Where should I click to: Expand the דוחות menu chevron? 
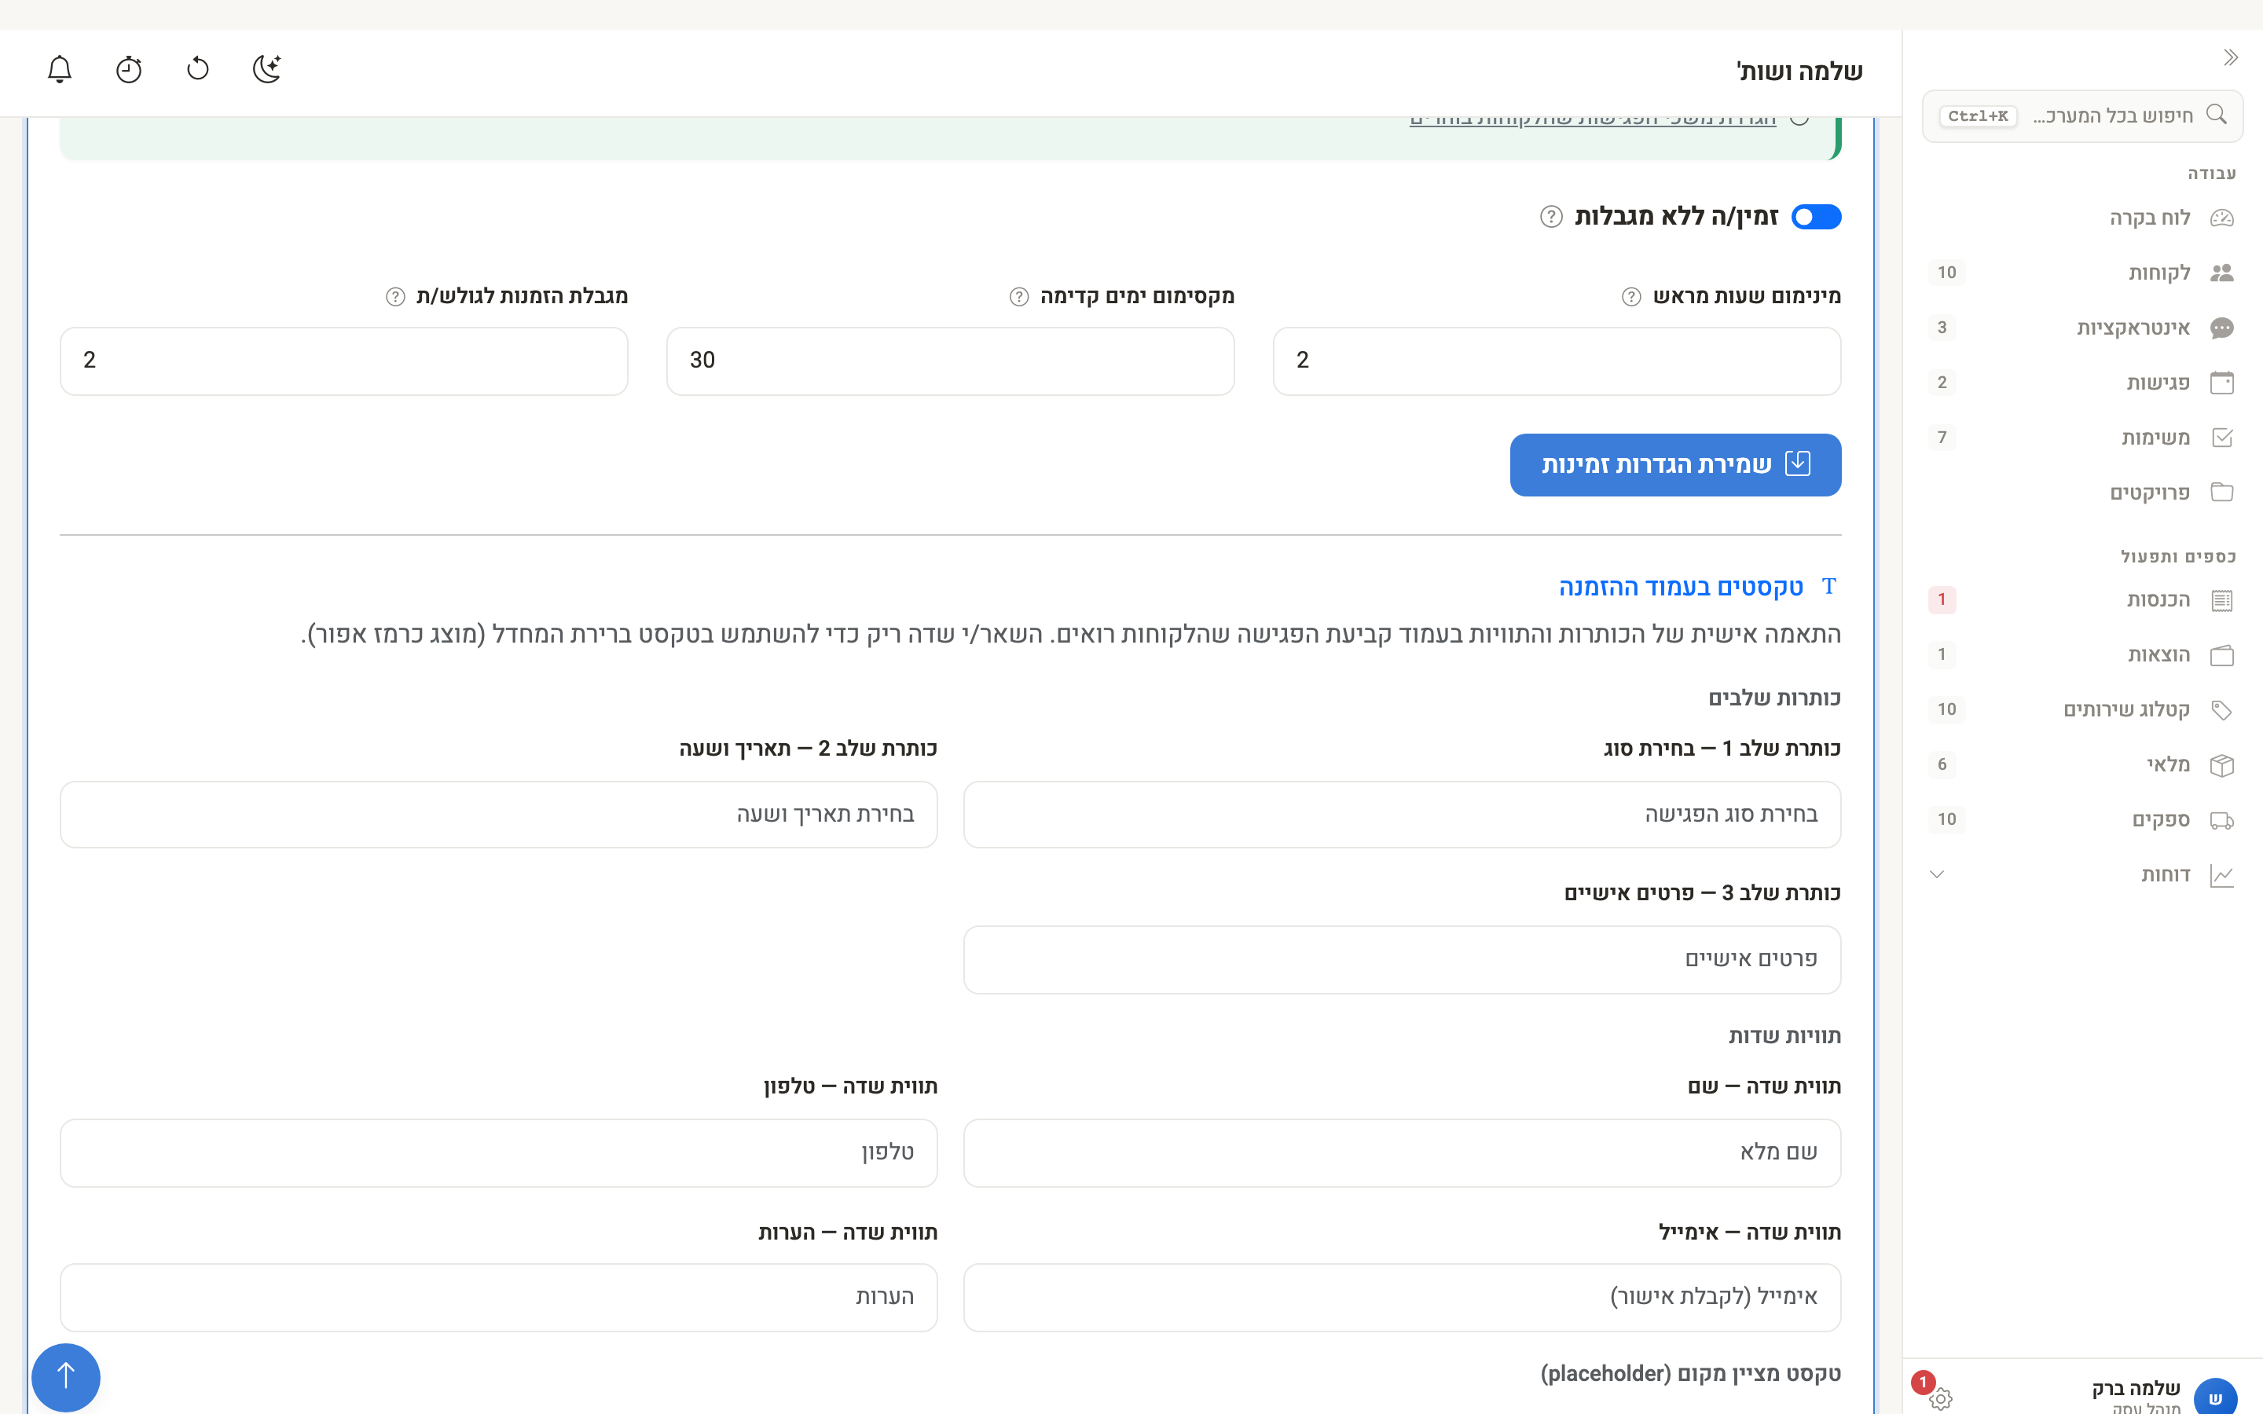1937,874
